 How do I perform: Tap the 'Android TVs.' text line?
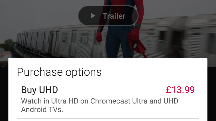(42, 110)
